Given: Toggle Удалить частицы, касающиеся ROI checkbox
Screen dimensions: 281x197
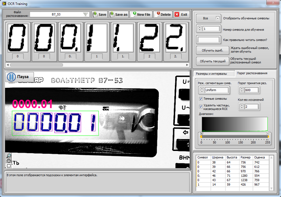Looking at the screenshot, I should point(201,105).
